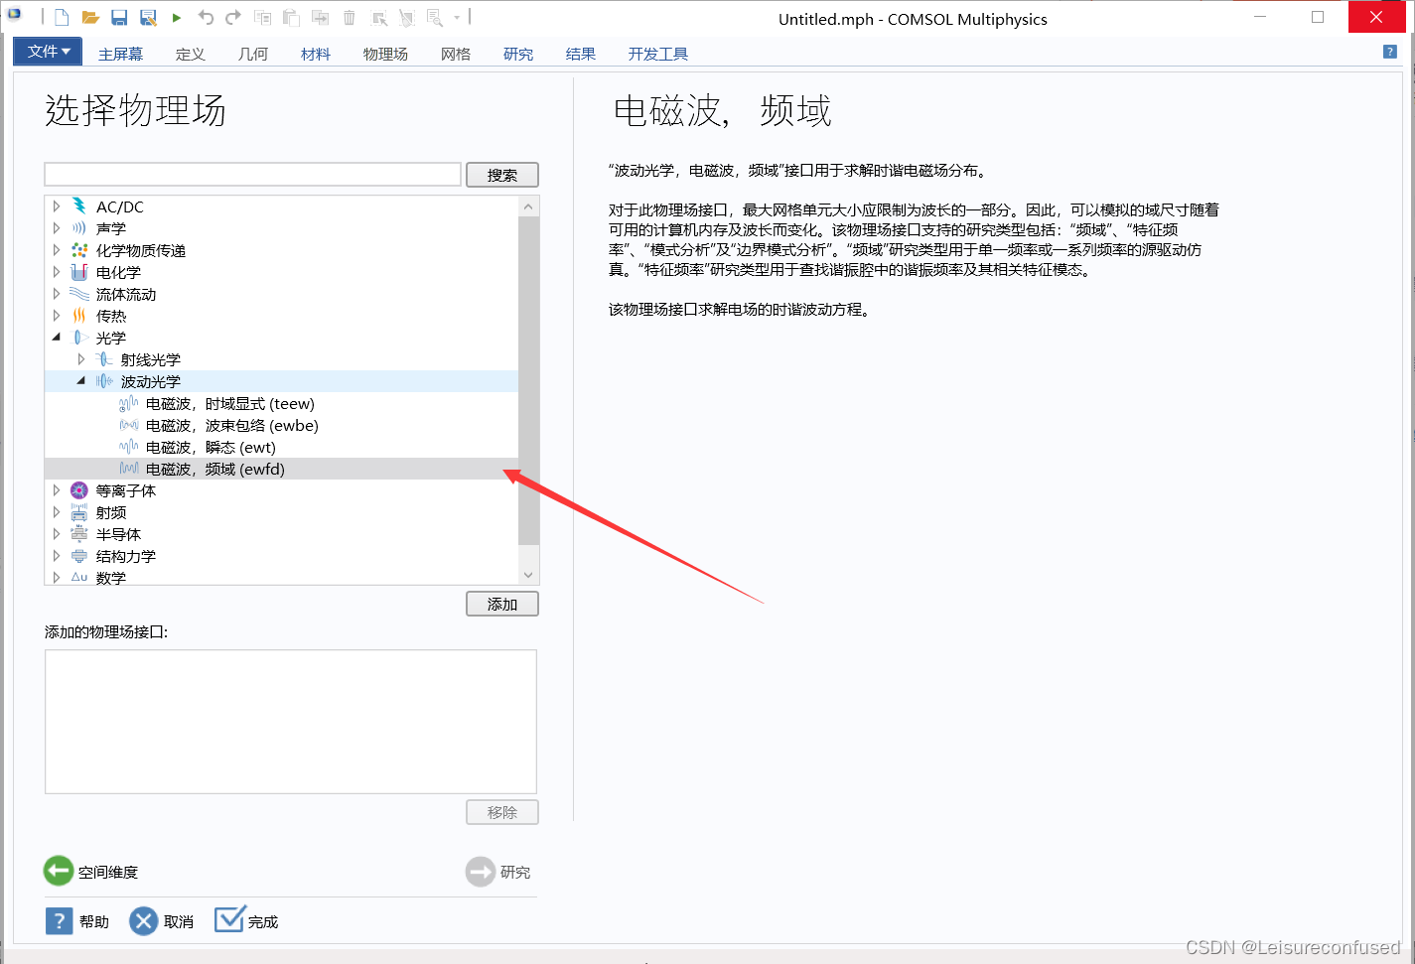Click the 帮助 help button
This screenshot has width=1415, height=964.
pos(77,921)
